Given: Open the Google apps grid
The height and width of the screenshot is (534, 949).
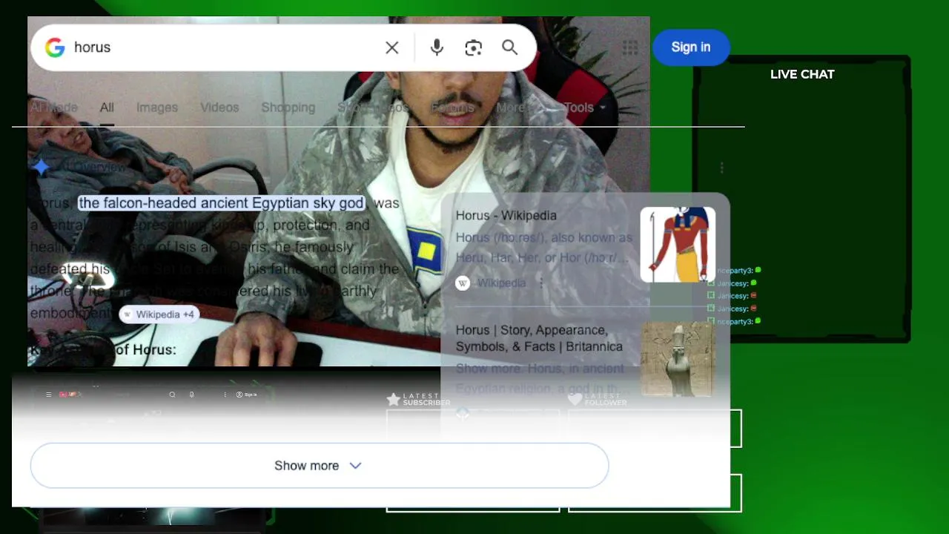Looking at the screenshot, I should pos(630,47).
